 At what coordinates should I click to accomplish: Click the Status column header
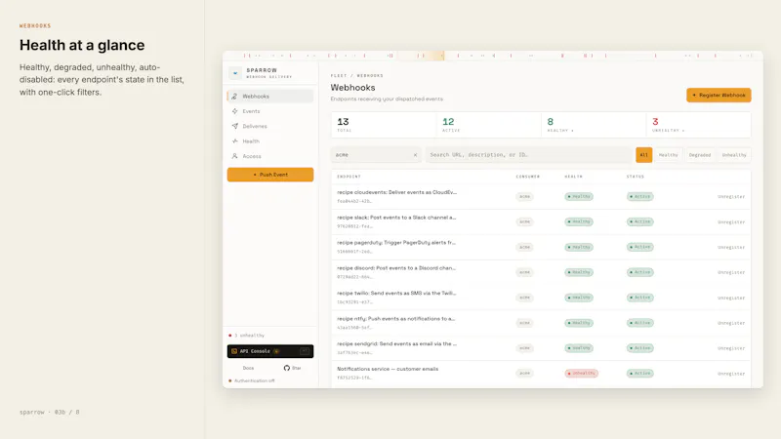click(x=636, y=177)
